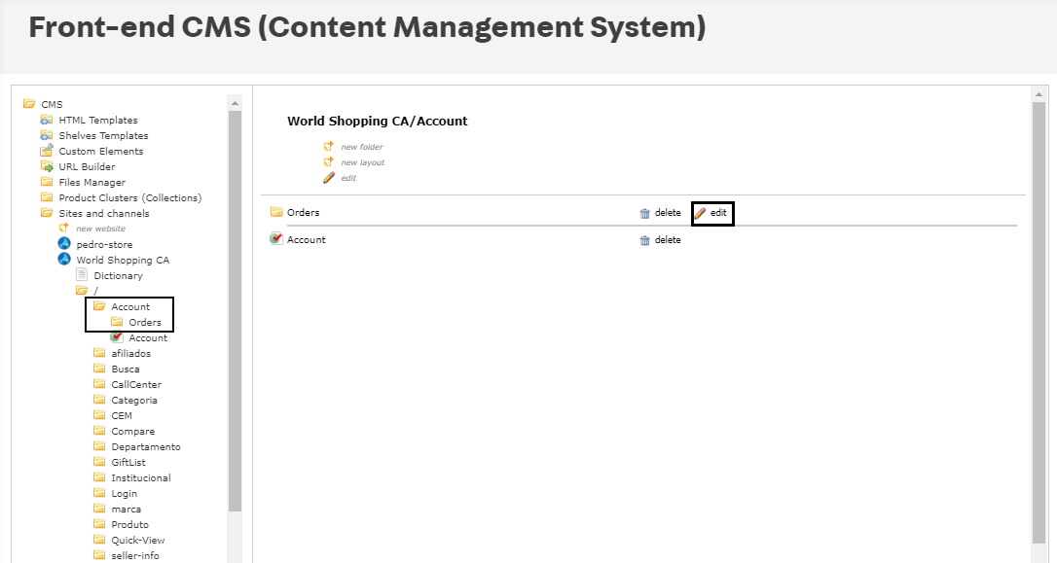This screenshot has width=1057, height=563.
Task: Select the Files Manager icon
Action: (47, 182)
